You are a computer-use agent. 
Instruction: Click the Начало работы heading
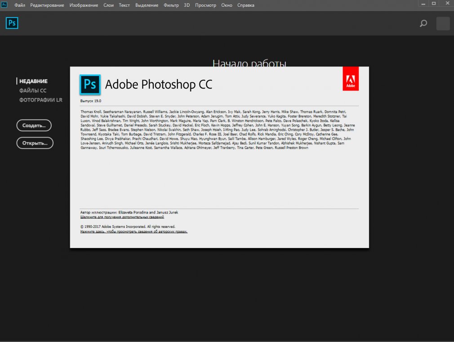tap(249, 63)
